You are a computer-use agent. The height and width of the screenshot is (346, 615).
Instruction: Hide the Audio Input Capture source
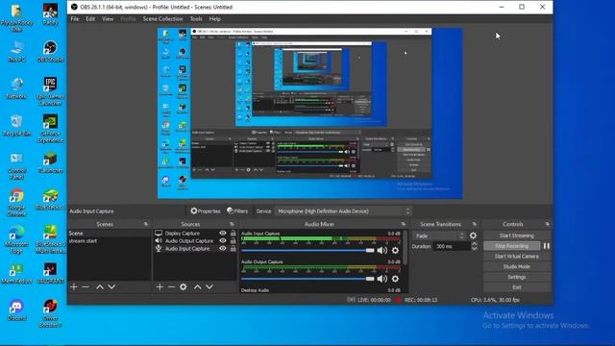tap(223, 248)
